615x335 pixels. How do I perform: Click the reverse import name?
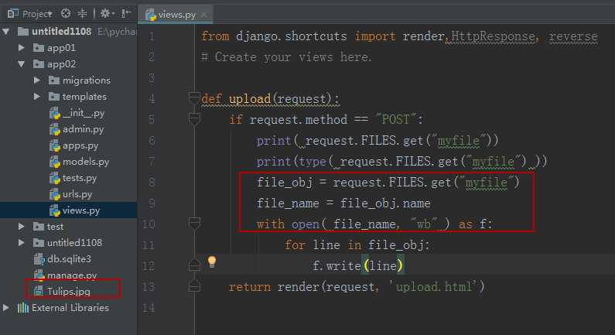[x=573, y=36]
